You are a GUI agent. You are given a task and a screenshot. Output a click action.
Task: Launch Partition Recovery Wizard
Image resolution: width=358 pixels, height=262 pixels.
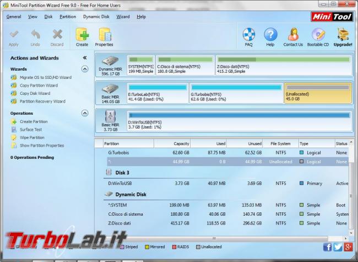click(x=38, y=101)
